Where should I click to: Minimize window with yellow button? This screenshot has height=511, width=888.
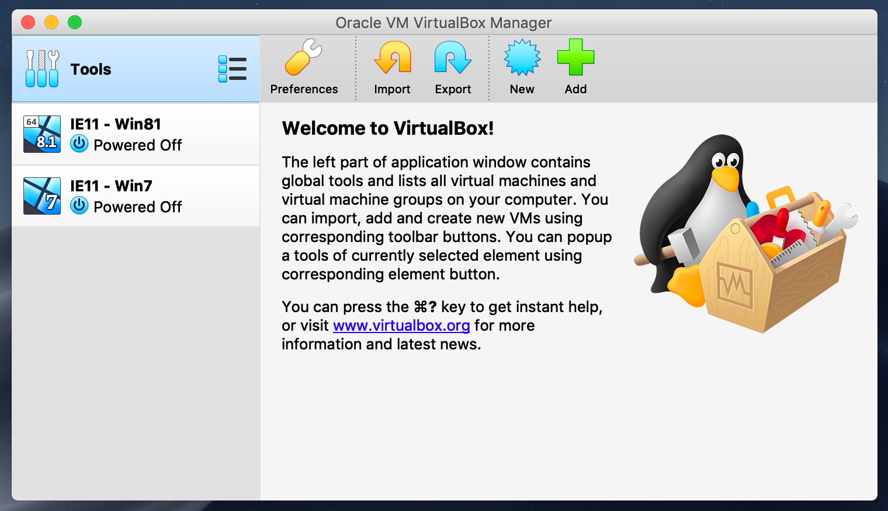click(51, 22)
